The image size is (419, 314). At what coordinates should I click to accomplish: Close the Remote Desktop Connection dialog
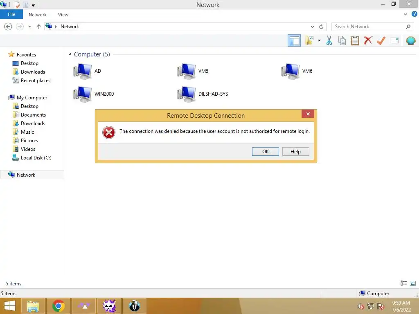click(x=308, y=114)
